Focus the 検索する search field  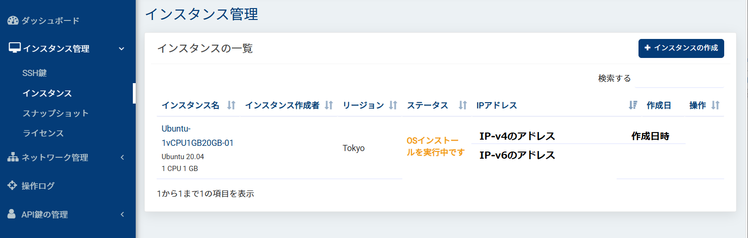679,79
